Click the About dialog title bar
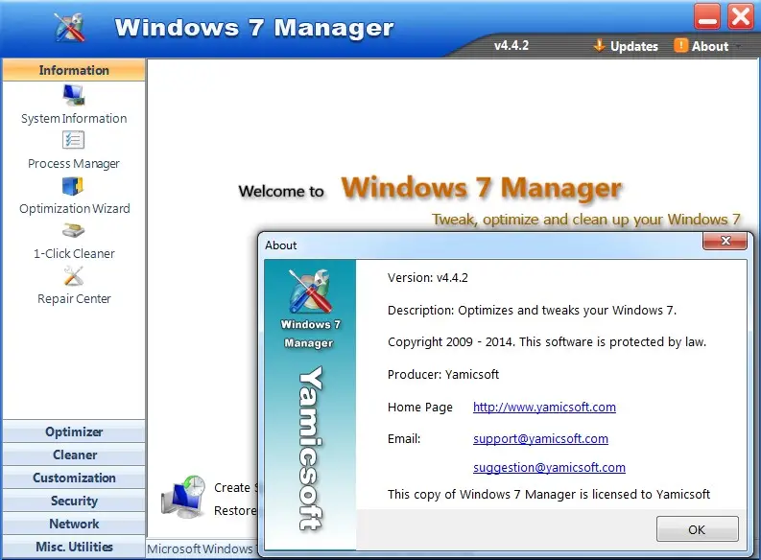The width and height of the screenshot is (761, 560). (x=481, y=245)
